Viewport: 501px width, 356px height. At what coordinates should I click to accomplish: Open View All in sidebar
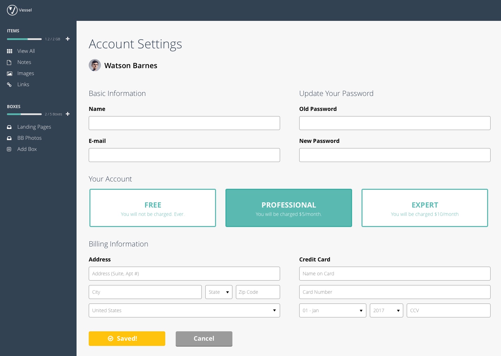coord(26,51)
